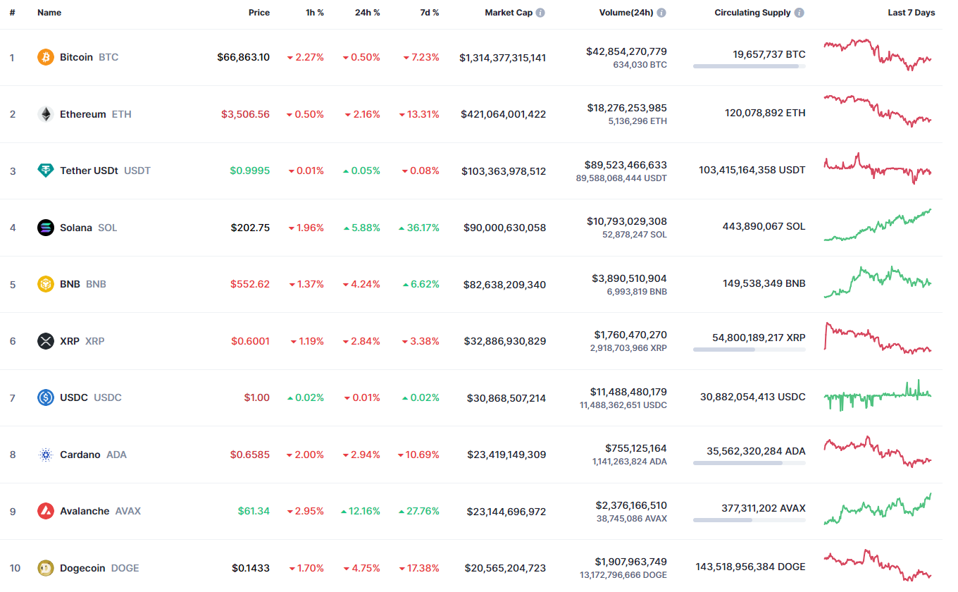The width and height of the screenshot is (958, 592).
Task: Click the Bitcoin coin logo icon
Action: 46,57
